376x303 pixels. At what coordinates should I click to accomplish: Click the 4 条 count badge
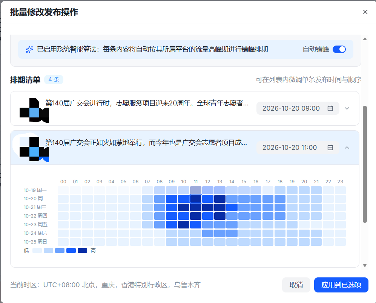click(x=54, y=79)
